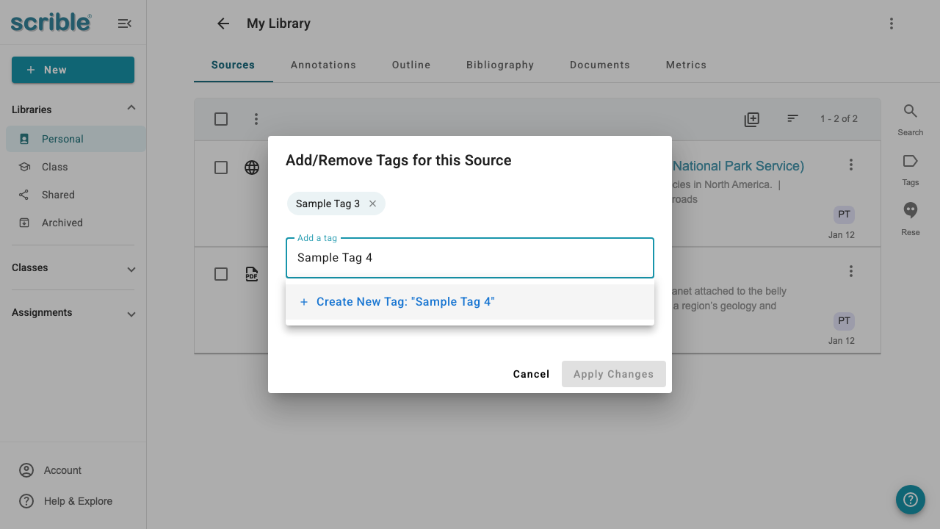Screen dimensions: 940x529
Task: Open list toolbar more options
Action: pos(256,119)
